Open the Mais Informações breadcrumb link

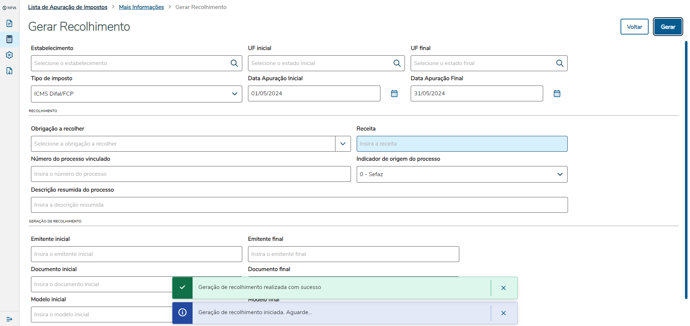(141, 7)
